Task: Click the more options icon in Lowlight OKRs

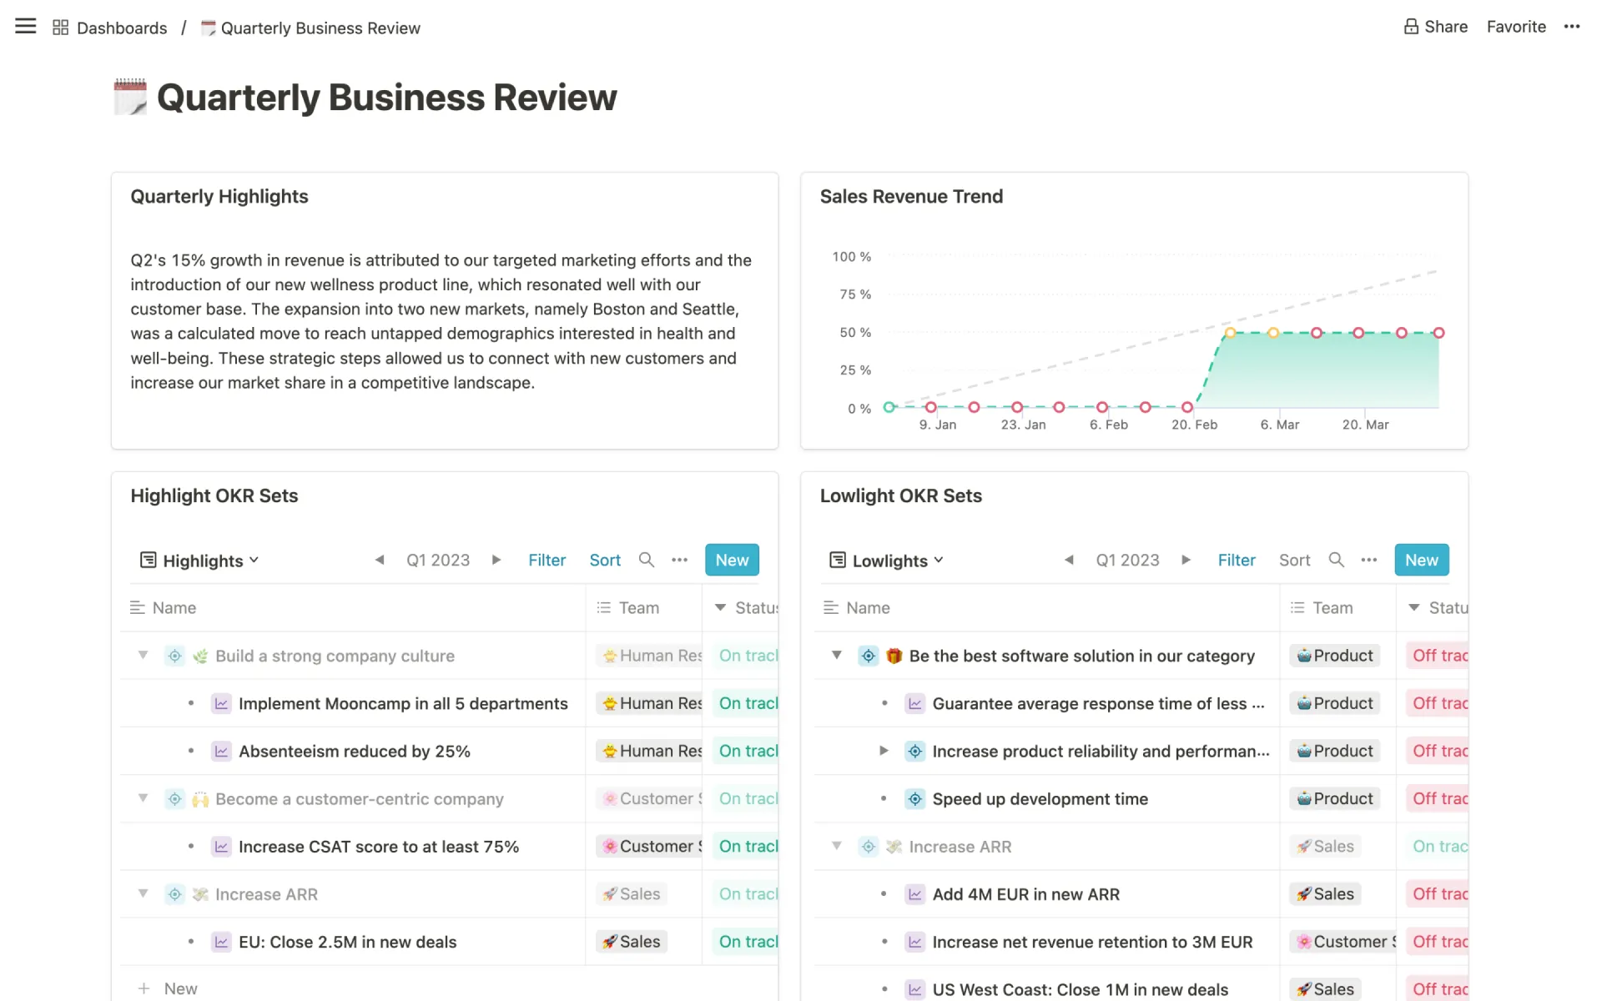Action: tap(1369, 561)
